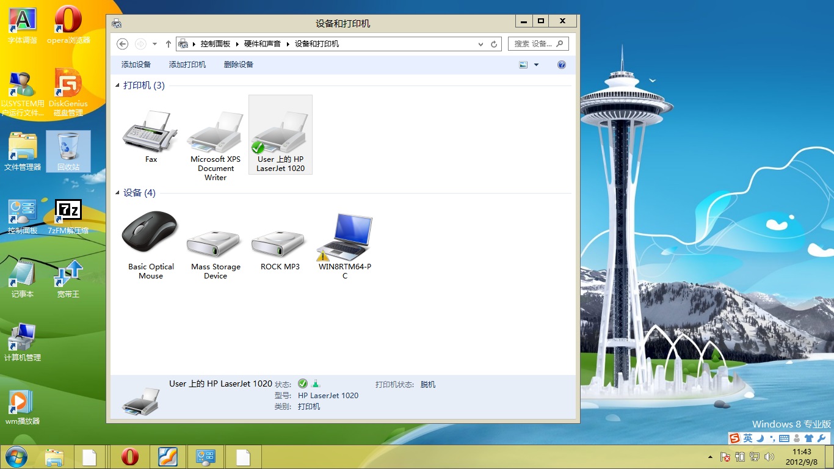This screenshot has height=469, width=834.
Task: Collapse the 设备 (4) group
Action: [118, 194]
